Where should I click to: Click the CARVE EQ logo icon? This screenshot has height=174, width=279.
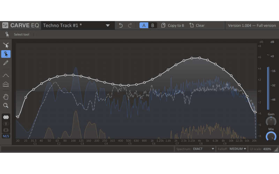5,25
